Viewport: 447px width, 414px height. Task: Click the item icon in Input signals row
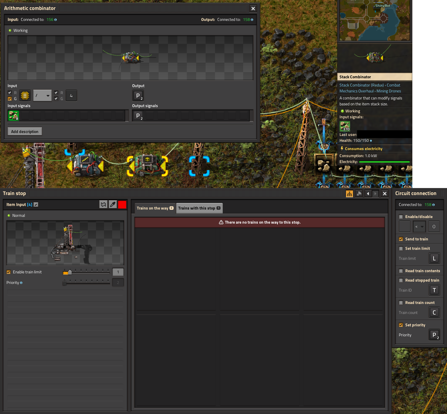(14, 116)
